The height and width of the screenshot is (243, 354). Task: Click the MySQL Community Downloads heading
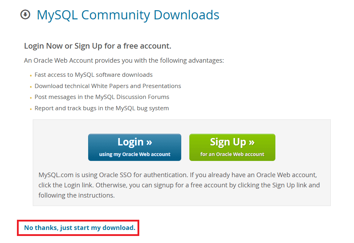[128, 15]
